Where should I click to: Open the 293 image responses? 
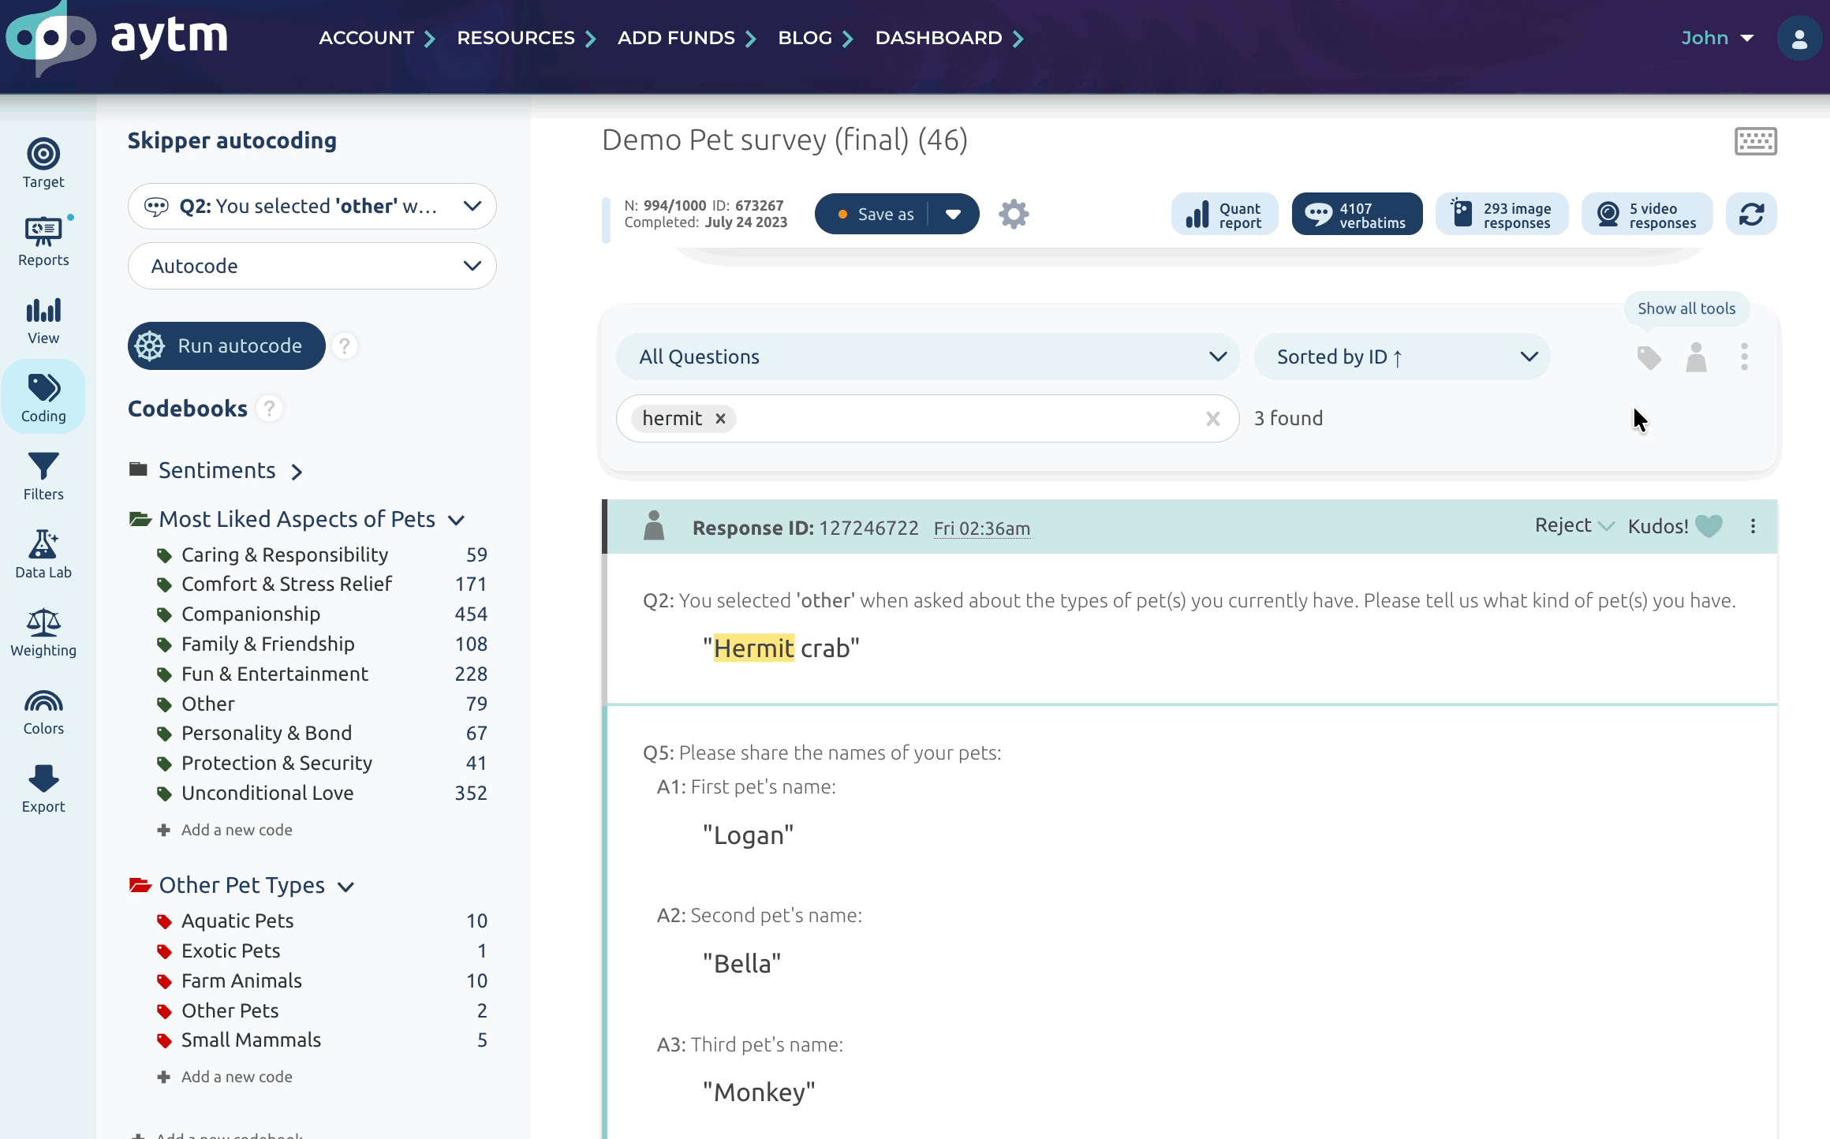(x=1502, y=214)
